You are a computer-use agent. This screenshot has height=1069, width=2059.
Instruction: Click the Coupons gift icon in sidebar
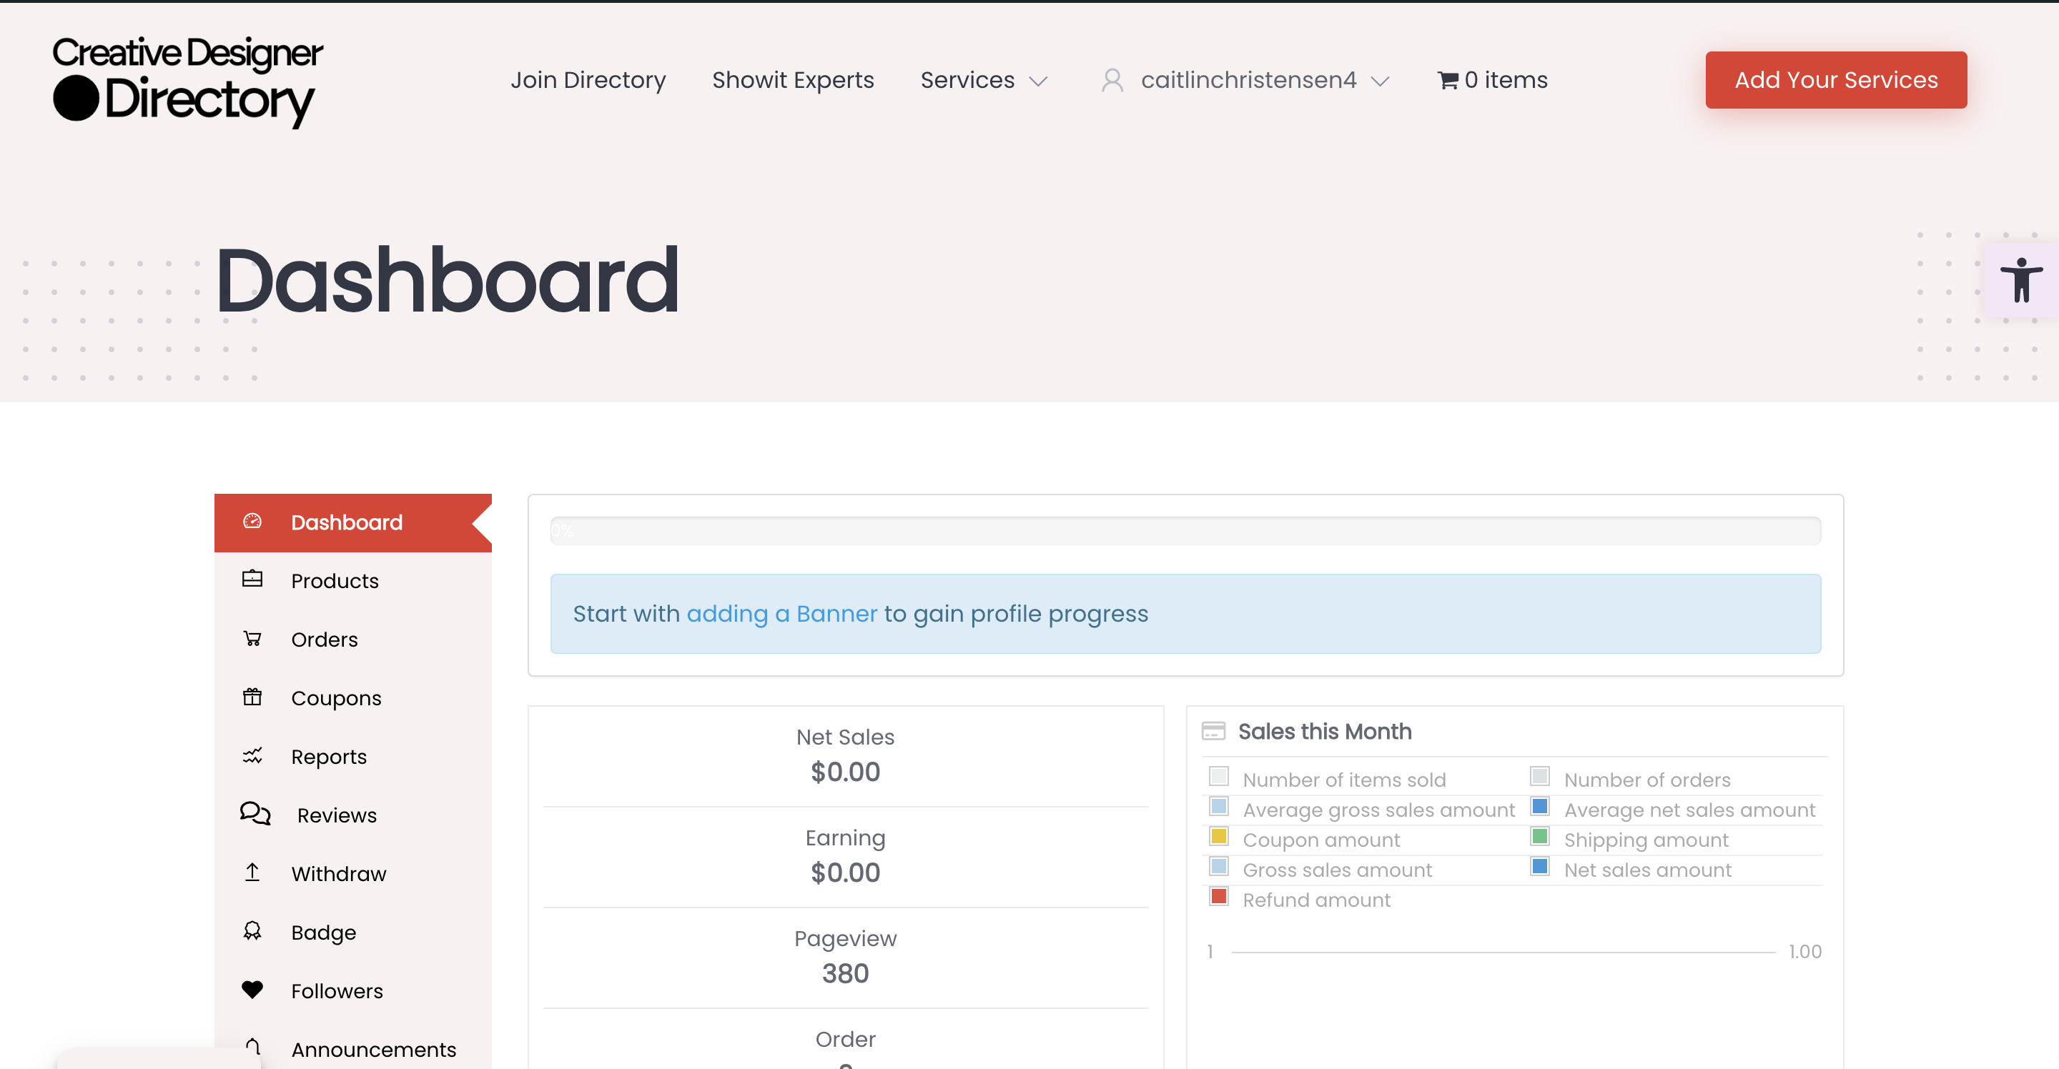pos(252,697)
